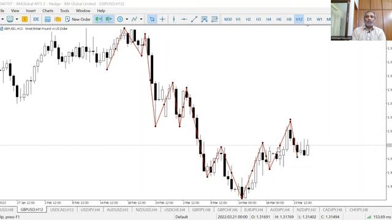Switch to the GBPJPY,H8 chart tab
The width and height of the screenshot is (392, 220).
pyautogui.click(x=202, y=210)
